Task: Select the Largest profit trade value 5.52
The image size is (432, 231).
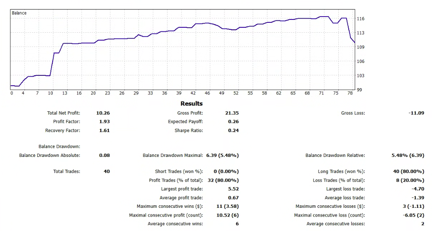Action: [x=233, y=189]
